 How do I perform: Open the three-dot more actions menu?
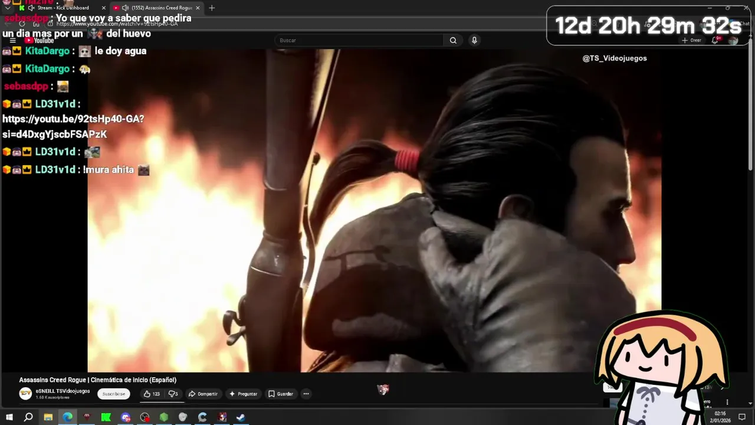coord(306,394)
